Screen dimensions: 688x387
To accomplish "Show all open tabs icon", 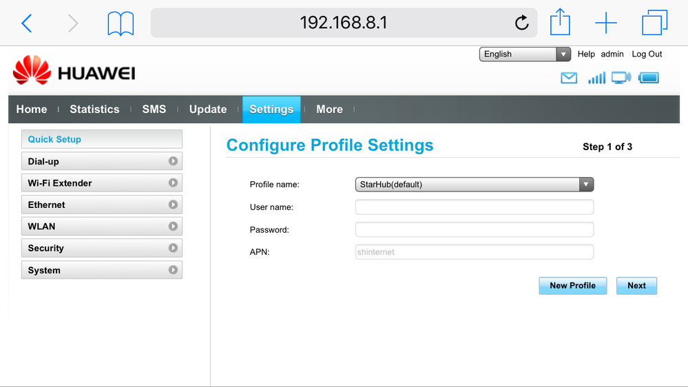I will coord(654,23).
